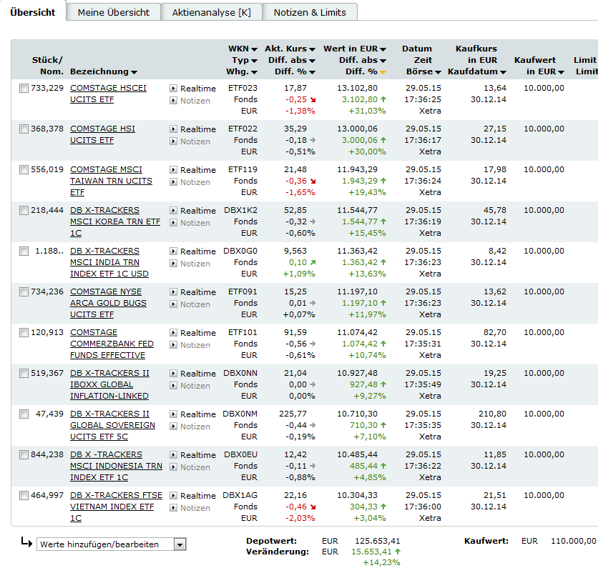
Task: Check the MSCI INDIA TRN row box
Action: tap(24, 251)
